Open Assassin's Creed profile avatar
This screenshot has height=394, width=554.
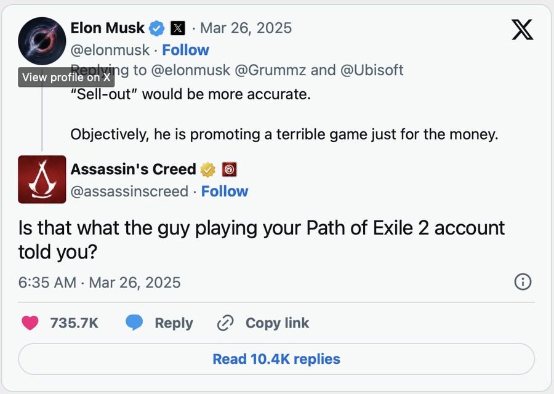pyautogui.click(x=42, y=179)
